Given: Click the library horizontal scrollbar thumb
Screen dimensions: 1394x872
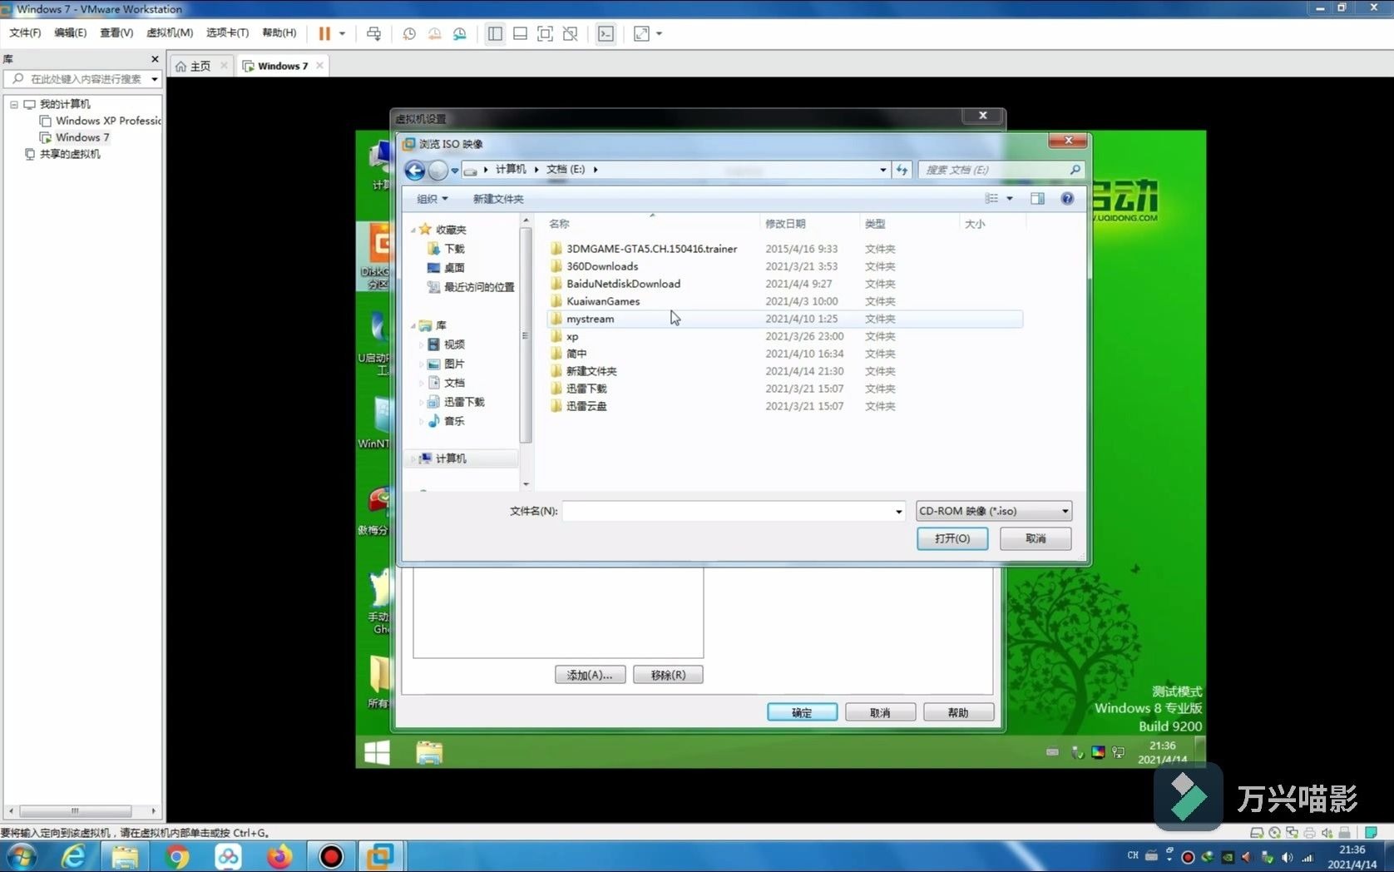Looking at the screenshot, I should pyautogui.click(x=75, y=810).
